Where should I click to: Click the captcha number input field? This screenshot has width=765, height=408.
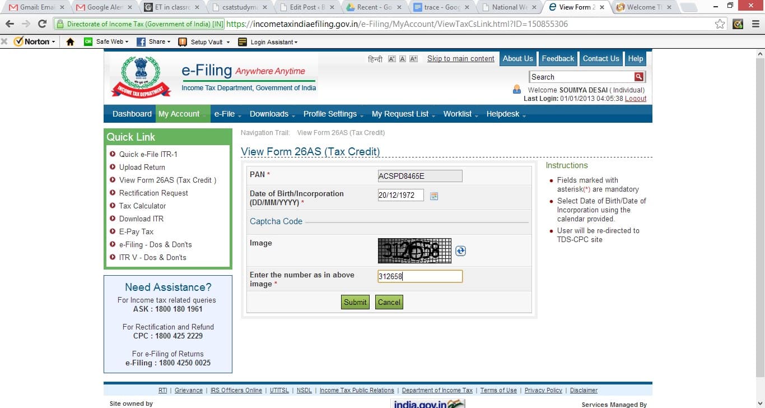[x=419, y=276]
